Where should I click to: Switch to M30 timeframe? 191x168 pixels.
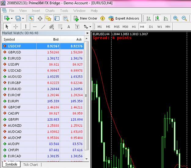(x=125, y=27)
